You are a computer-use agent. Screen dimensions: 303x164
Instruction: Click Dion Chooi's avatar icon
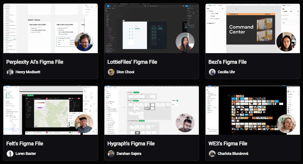pyautogui.click(x=111, y=72)
